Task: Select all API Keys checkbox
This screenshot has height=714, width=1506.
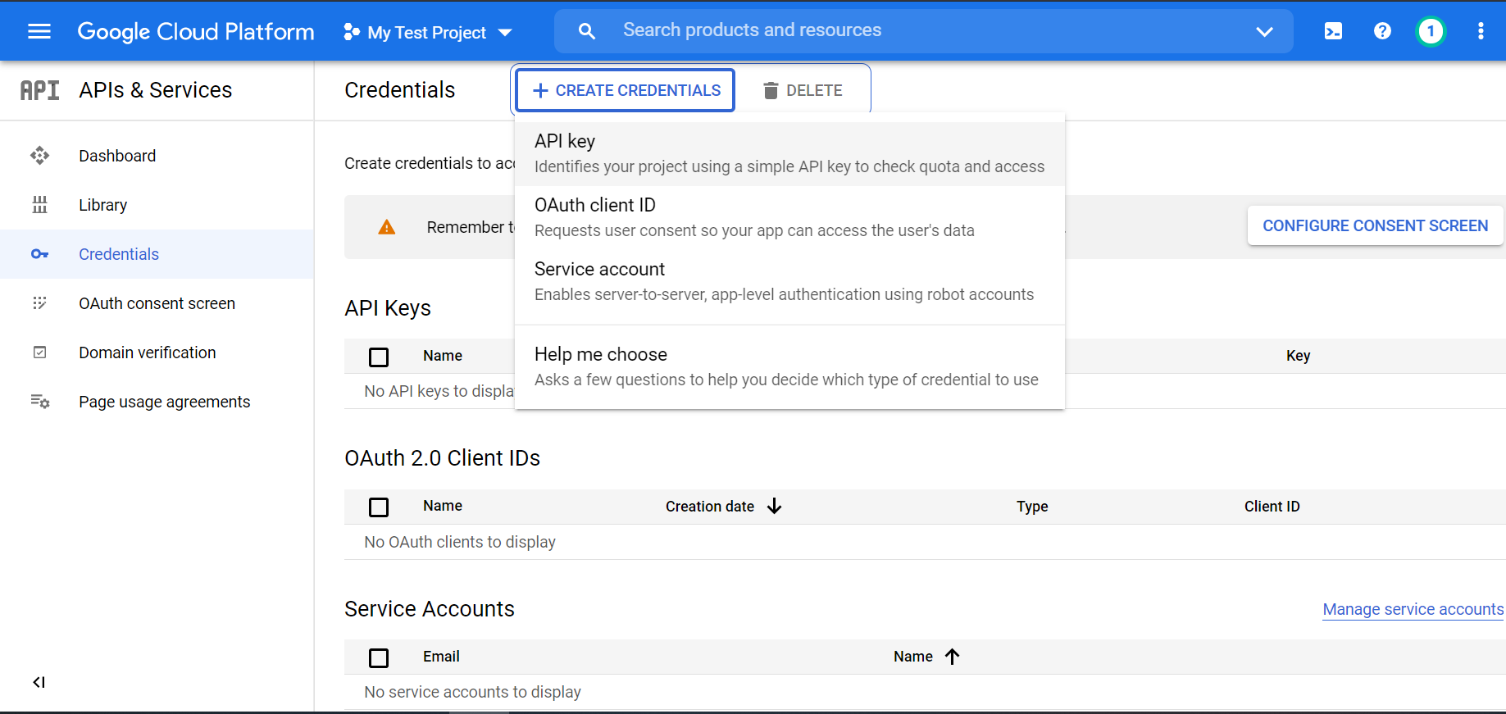Action: coord(379,357)
